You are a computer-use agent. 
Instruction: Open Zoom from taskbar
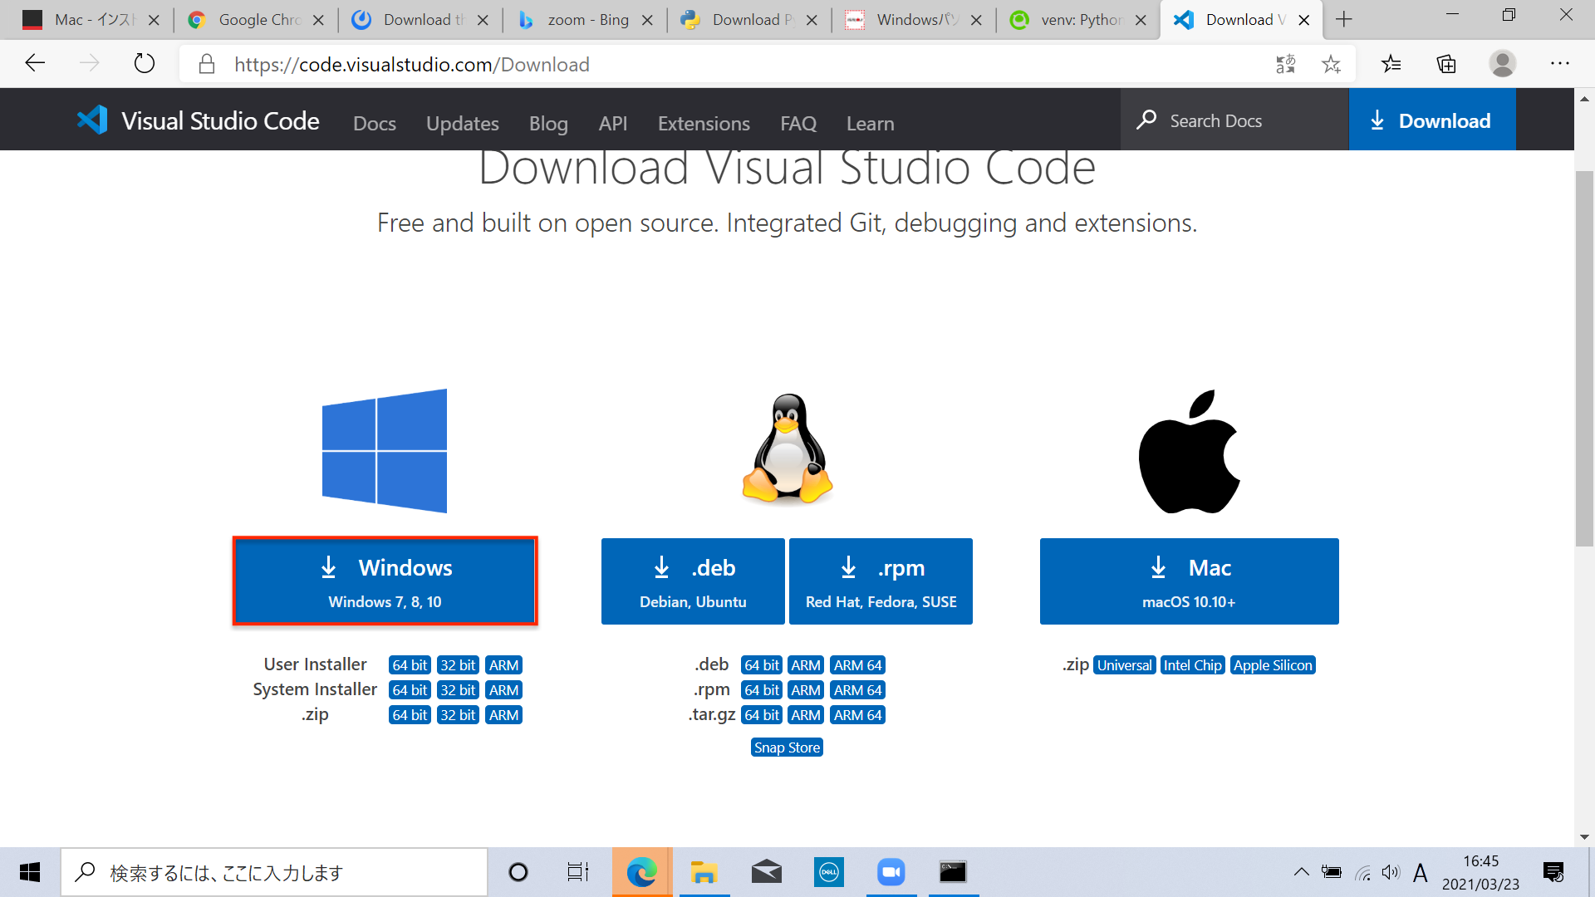pyautogui.click(x=891, y=872)
